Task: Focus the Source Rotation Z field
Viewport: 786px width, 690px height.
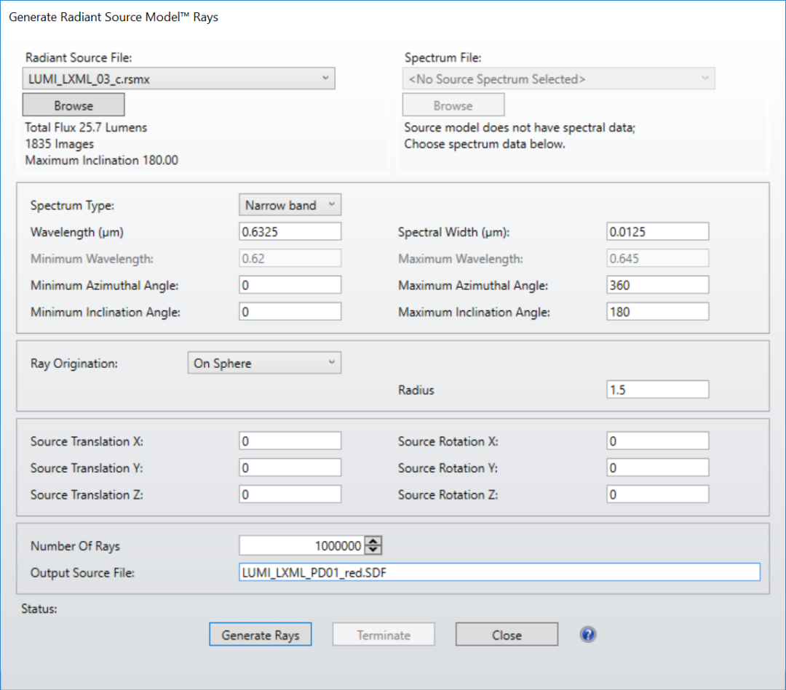Action: tap(658, 494)
